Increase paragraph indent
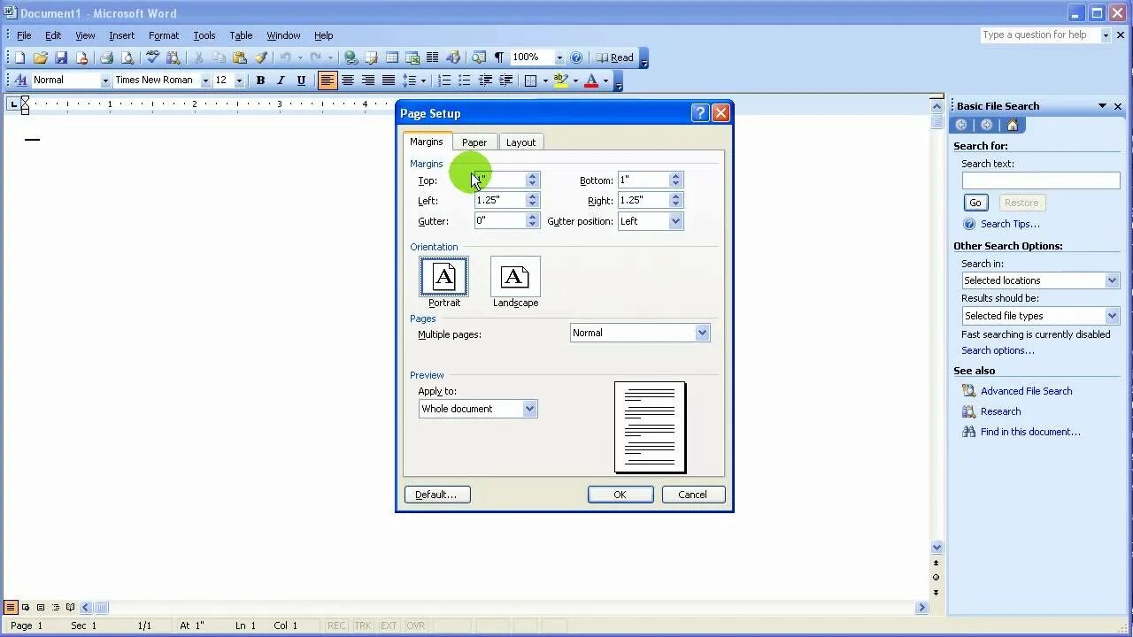Image resolution: width=1133 pixels, height=637 pixels. point(505,81)
